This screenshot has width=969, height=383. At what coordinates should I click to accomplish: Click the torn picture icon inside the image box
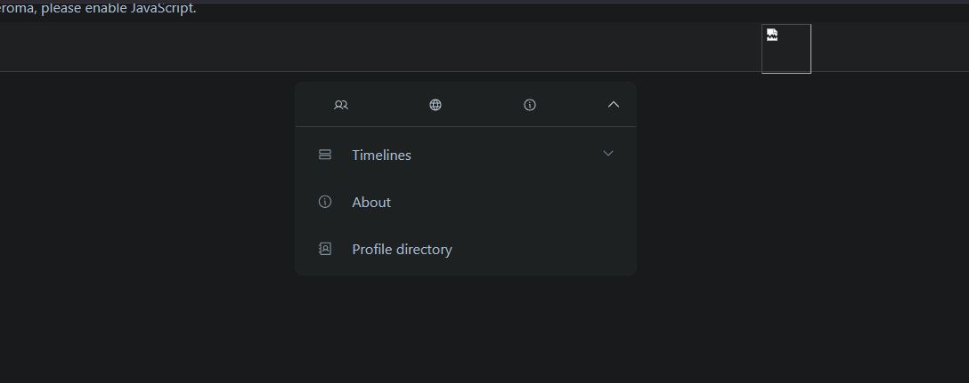click(772, 35)
